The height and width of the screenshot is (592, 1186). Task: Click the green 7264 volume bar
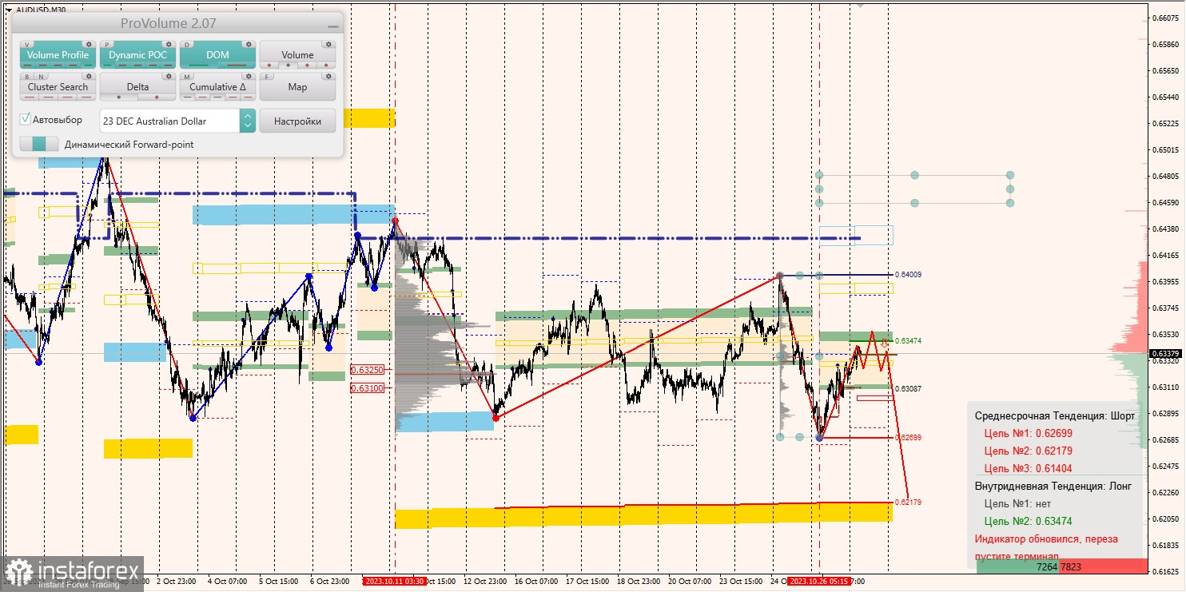[1017, 566]
